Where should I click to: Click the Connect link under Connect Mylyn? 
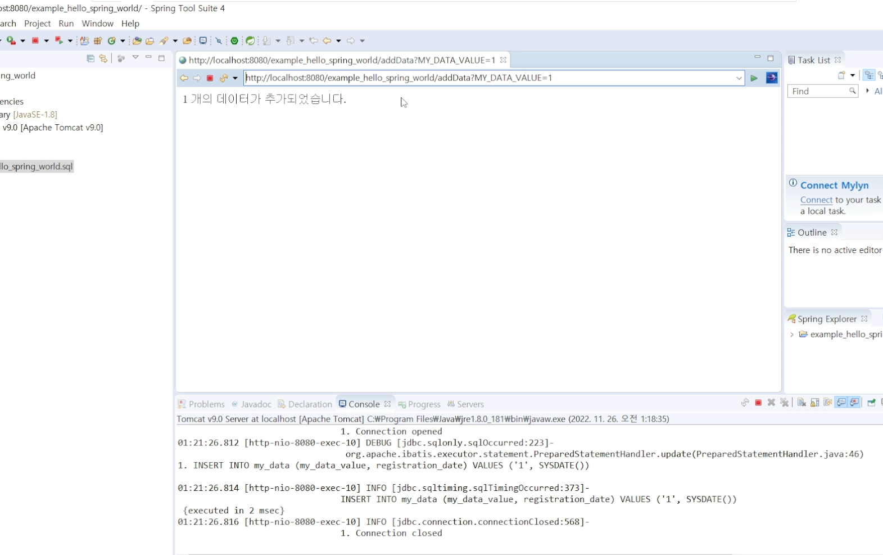816,200
